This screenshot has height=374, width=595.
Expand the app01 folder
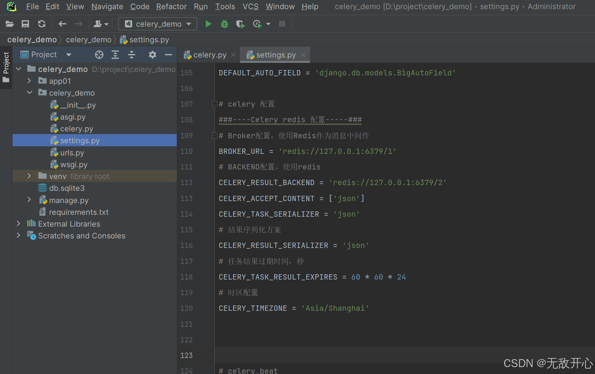pyautogui.click(x=29, y=81)
